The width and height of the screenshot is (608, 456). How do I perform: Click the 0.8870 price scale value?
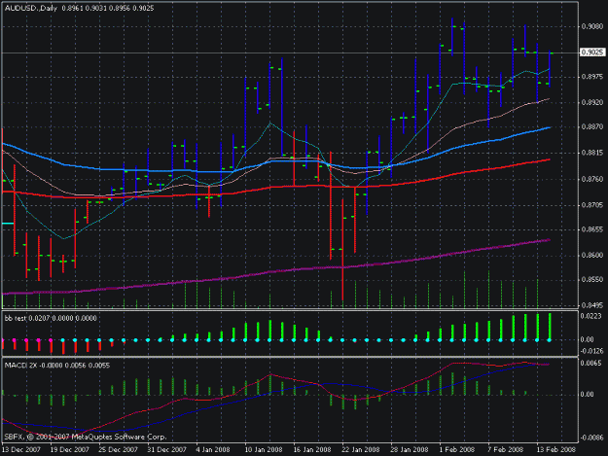click(592, 126)
